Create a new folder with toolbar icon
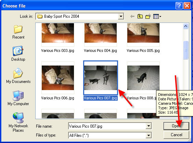This screenshot has height=143, width=193. pos(148,16)
